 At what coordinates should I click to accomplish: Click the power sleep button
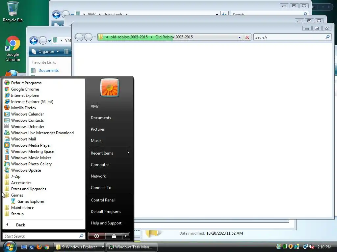click(96, 236)
